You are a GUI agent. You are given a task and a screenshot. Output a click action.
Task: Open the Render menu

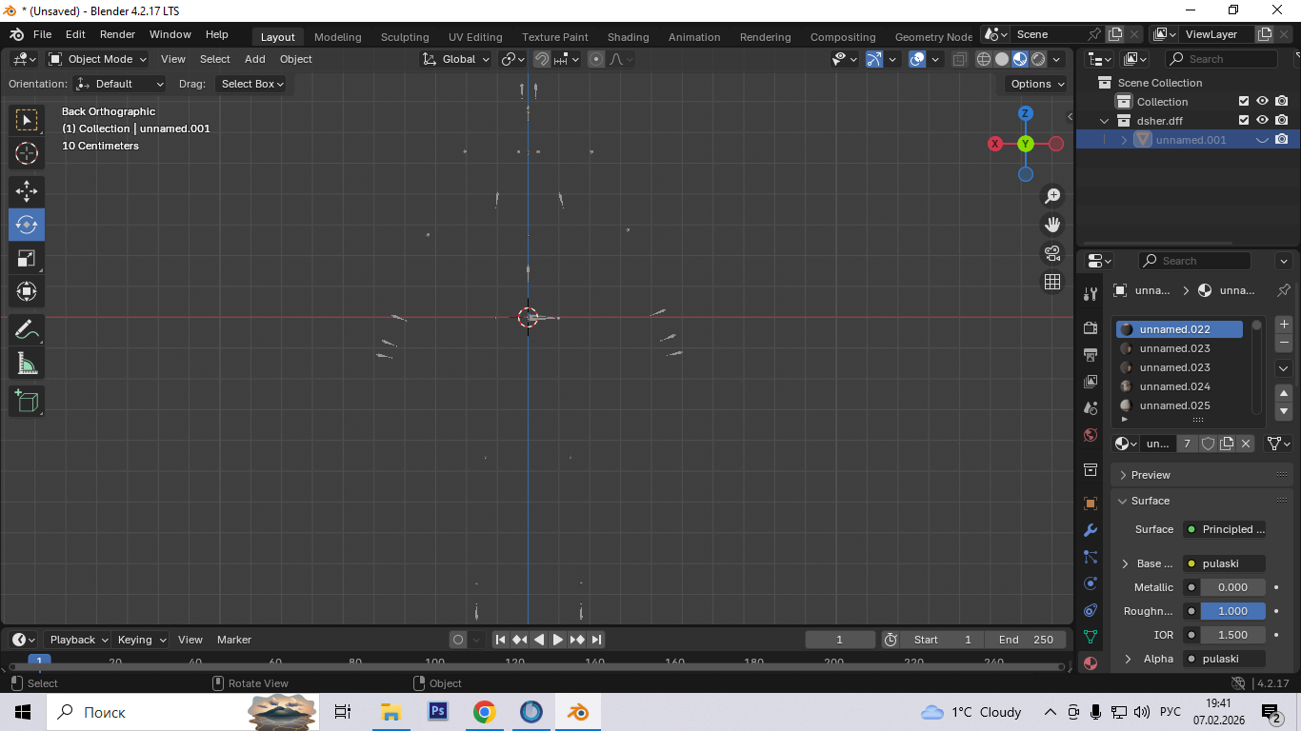pos(117,34)
